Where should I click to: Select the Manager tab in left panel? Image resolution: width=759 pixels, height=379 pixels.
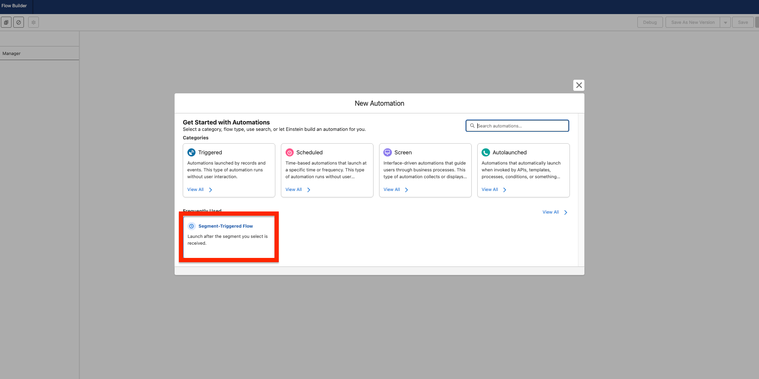(x=12, y=54)
